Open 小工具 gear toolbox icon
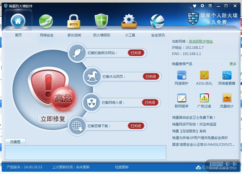242x174 pixels. pyautogui.click(x=129, y=21)
